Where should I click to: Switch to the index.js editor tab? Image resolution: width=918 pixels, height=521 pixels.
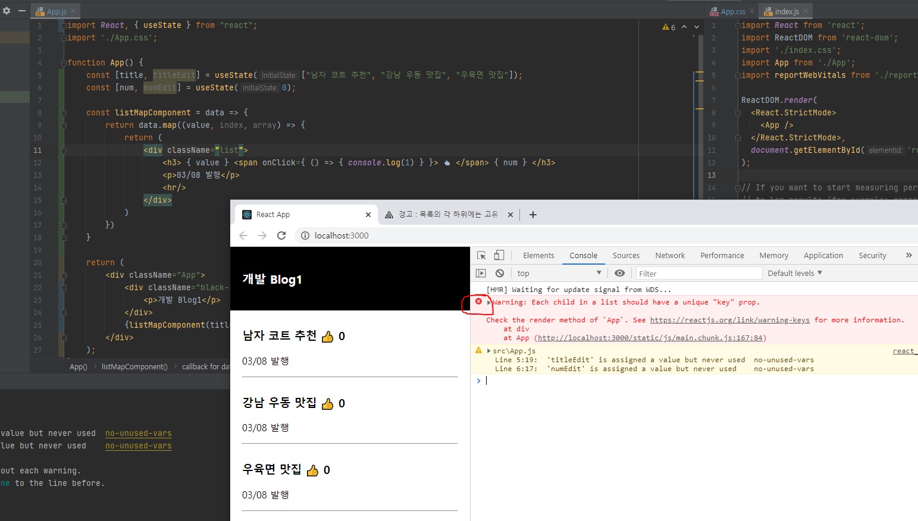(787, 11)
